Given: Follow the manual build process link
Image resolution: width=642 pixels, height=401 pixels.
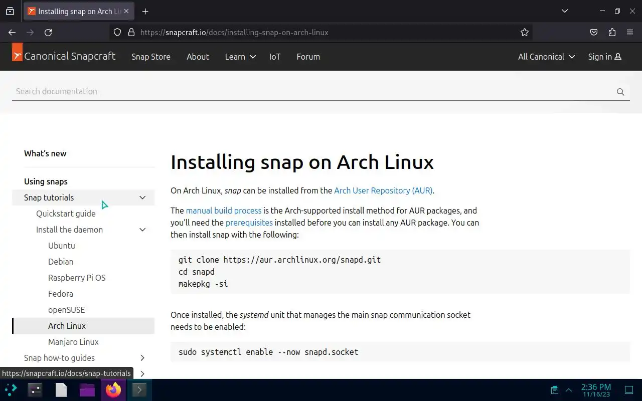Looking at the screenshot, I should click(x=224, y=211).
